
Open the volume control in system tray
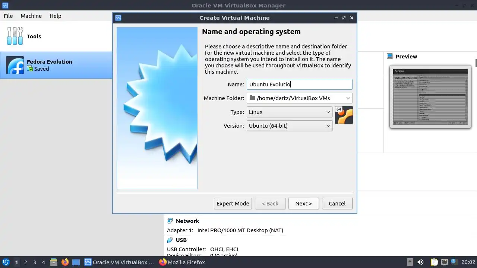click(x=420, y=262)
